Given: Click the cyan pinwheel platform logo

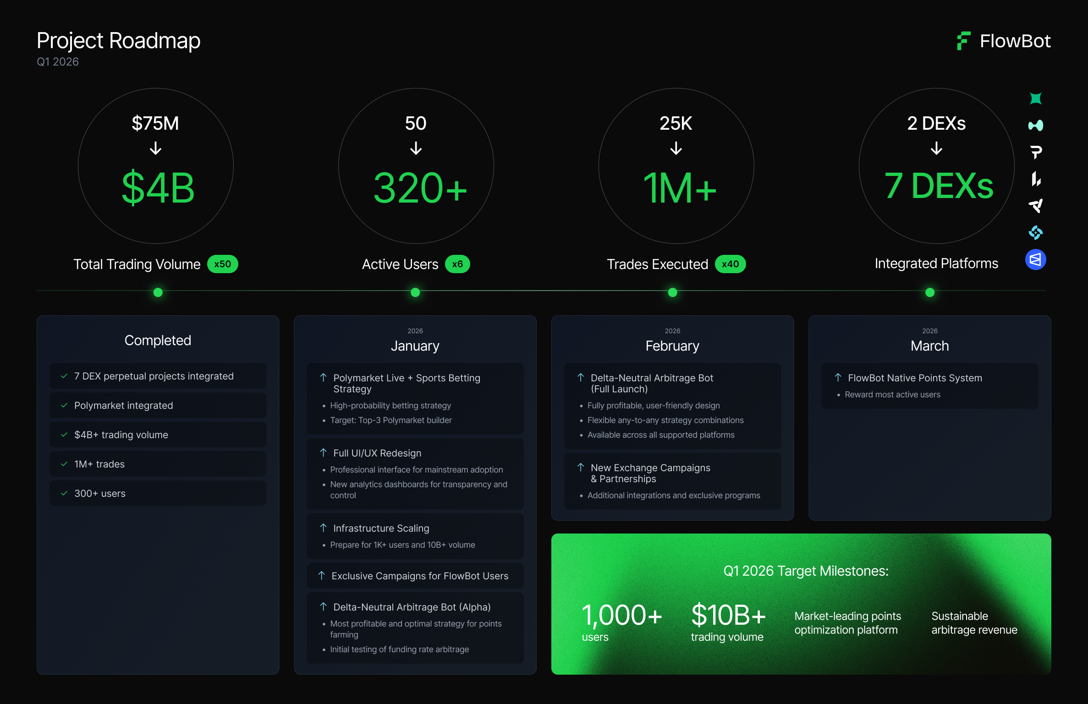Looking at the screenshot, I should click(1036, 233).
